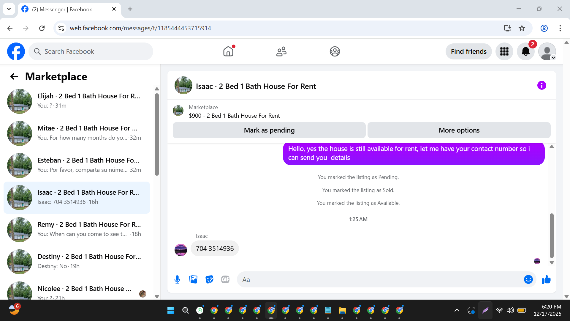Open the tab search dropdown in Chrome
Screen dimensions: 570x321
click(9, 9)
